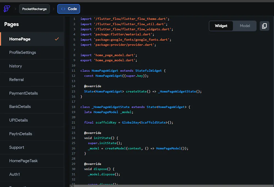Viewport: 274px width, 187px height.
Task: Click the class _HomePageWidgetState declaration
Action: (x=135, y=107)
